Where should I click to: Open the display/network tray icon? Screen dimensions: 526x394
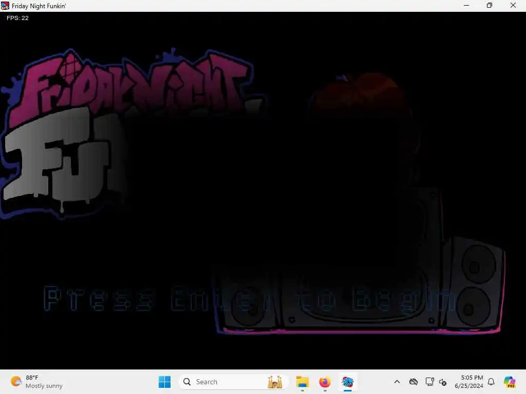429,382
